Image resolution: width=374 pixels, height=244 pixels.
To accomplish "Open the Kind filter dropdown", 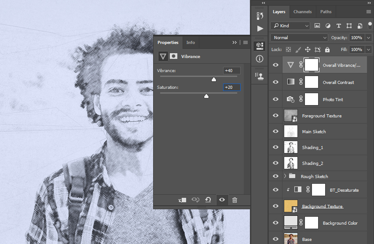I will click(290, 26).
